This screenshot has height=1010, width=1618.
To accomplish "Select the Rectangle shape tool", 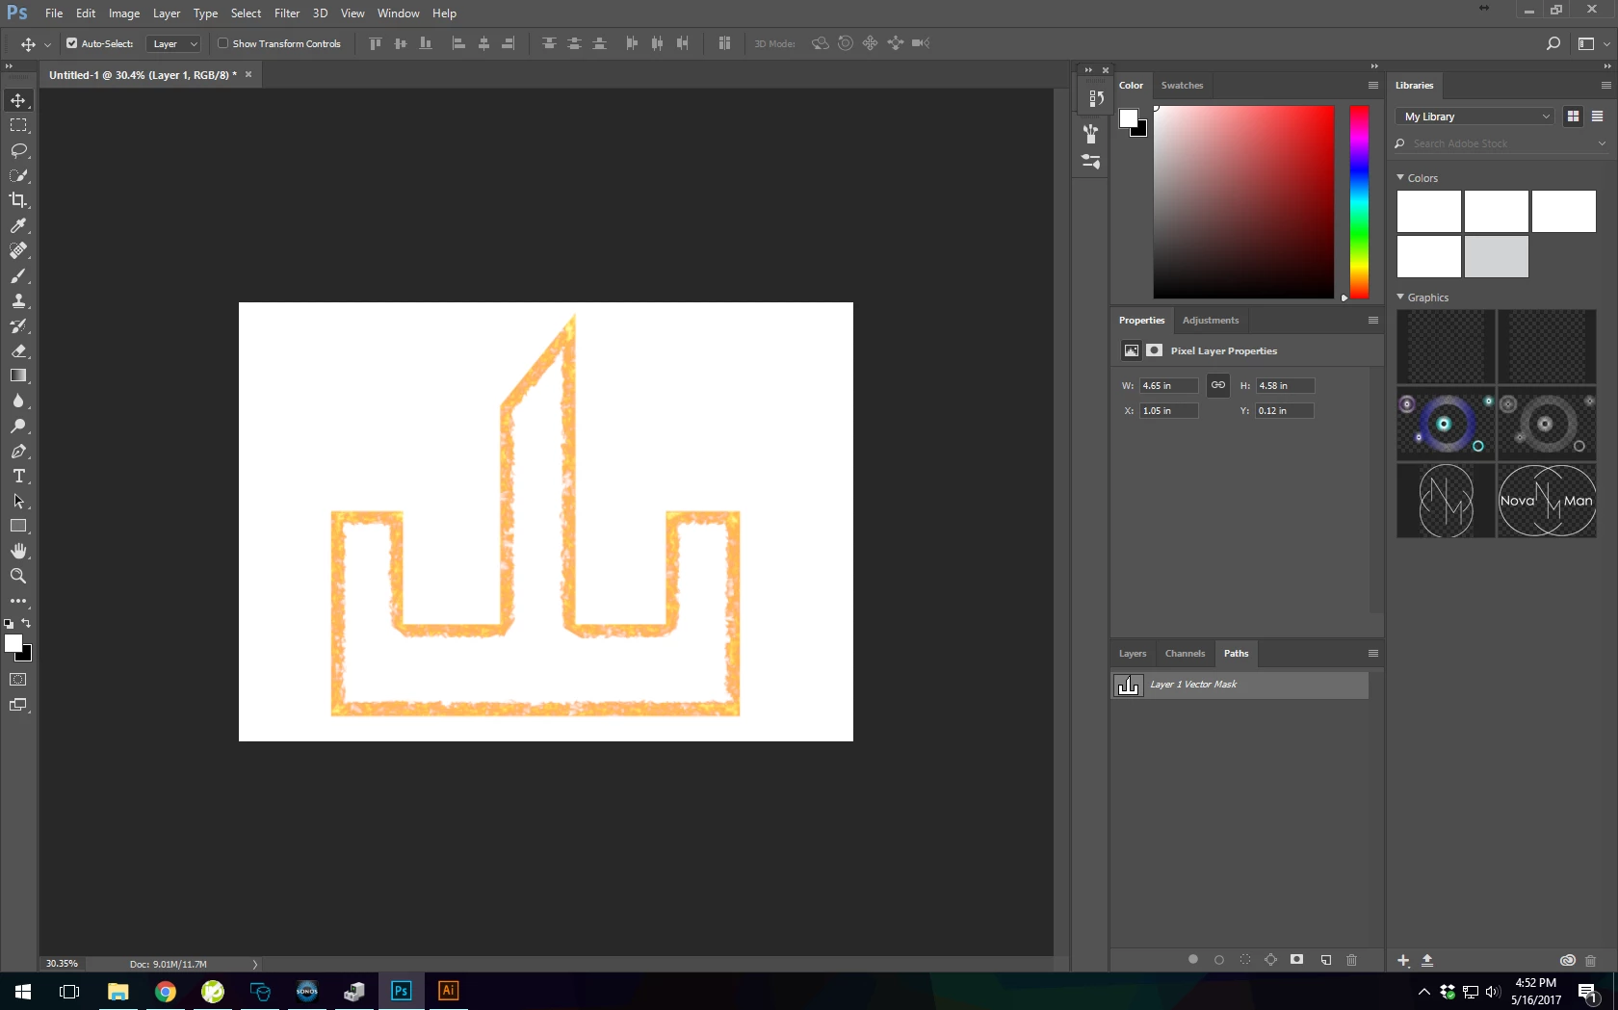I will [18, 526].
